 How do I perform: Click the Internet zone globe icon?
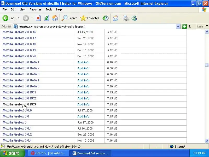tap(172, 147)
